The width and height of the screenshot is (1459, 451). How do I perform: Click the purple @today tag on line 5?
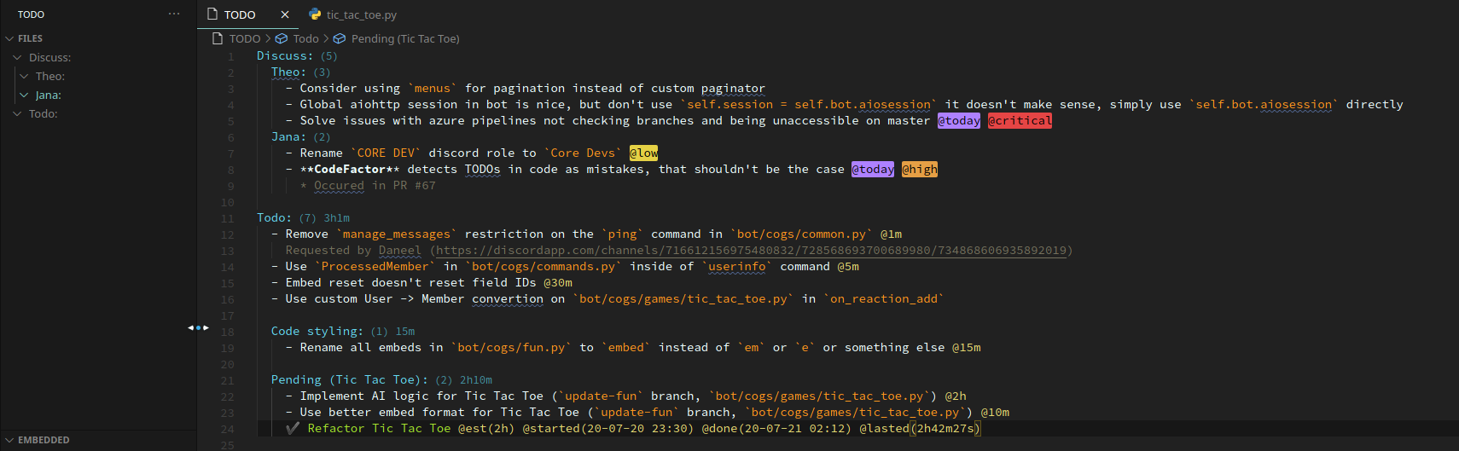tap(959, 121)
